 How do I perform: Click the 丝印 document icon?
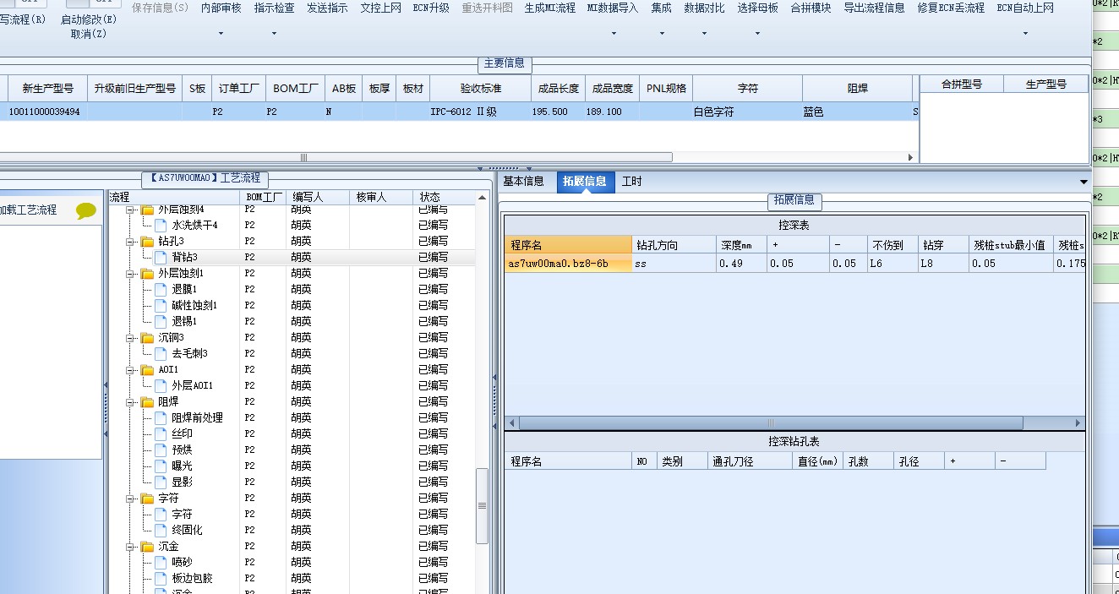pyautogui.click(x=161, y=434)
